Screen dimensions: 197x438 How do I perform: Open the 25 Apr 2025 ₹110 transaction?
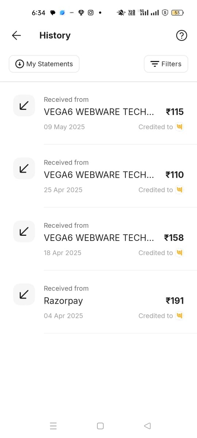click(x=98, y=176)
